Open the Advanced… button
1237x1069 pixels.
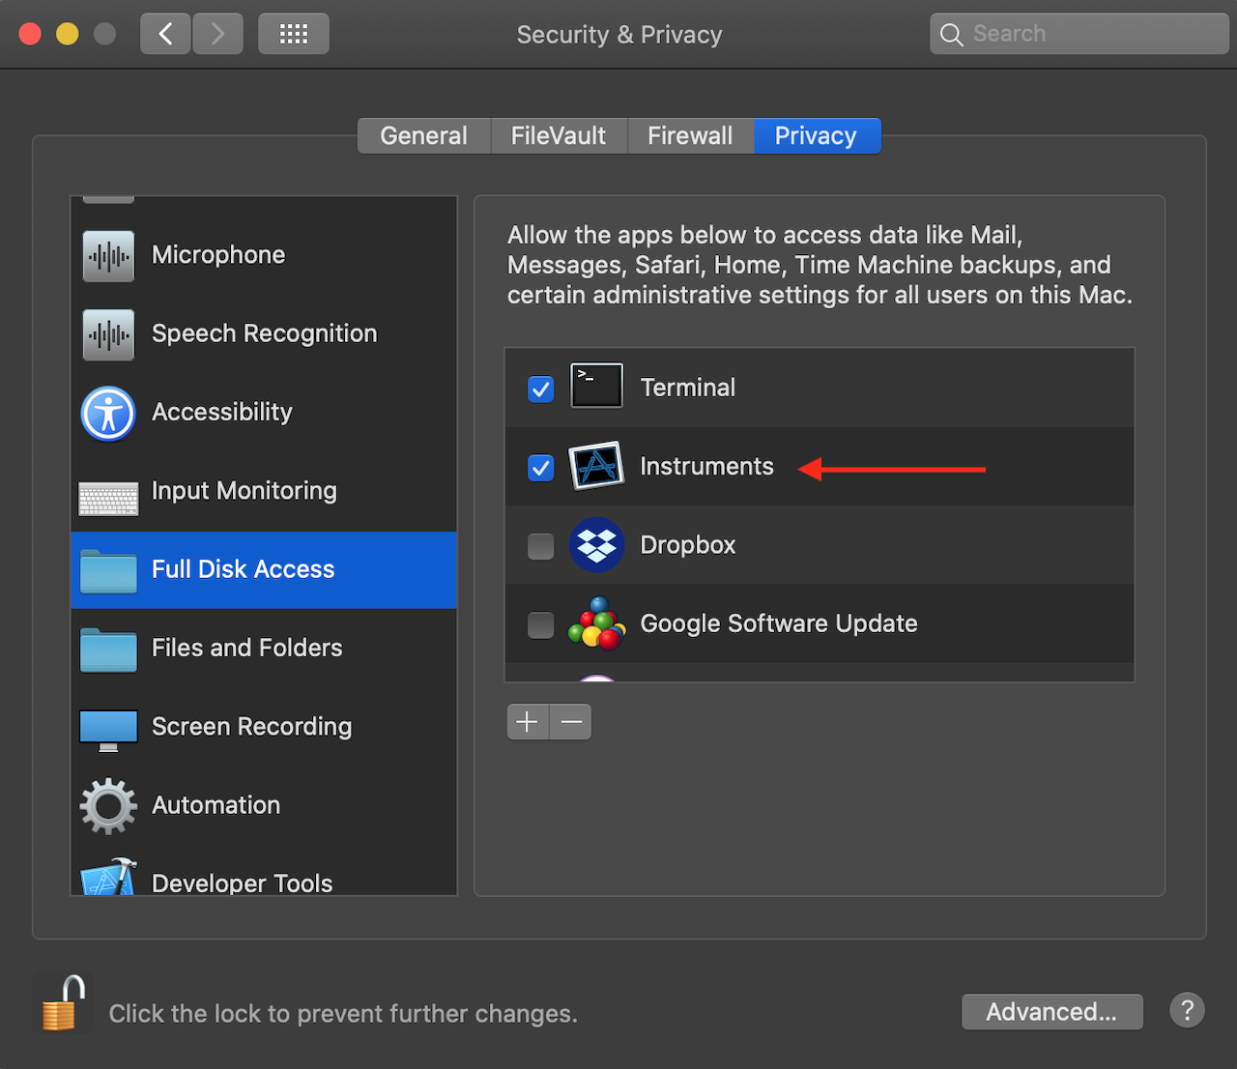tap(1052, 1012)
